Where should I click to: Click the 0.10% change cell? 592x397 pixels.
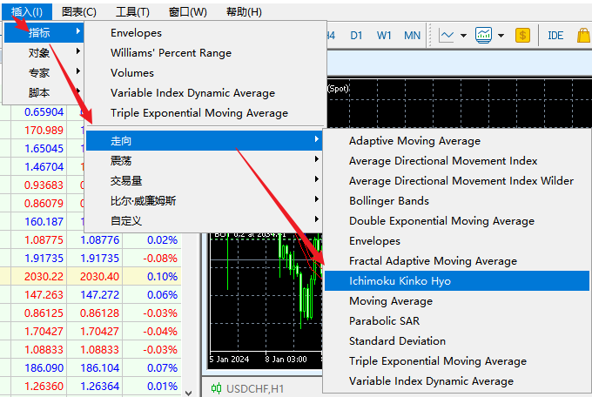(162, 277)
